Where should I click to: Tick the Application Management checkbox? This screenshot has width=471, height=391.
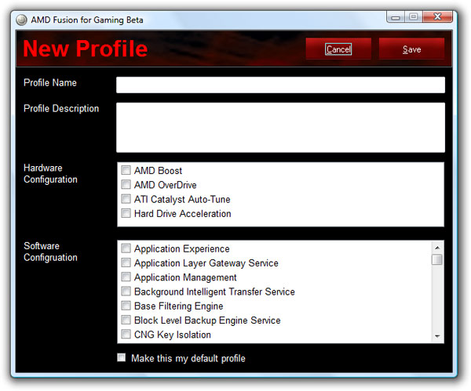pos(126,277)
